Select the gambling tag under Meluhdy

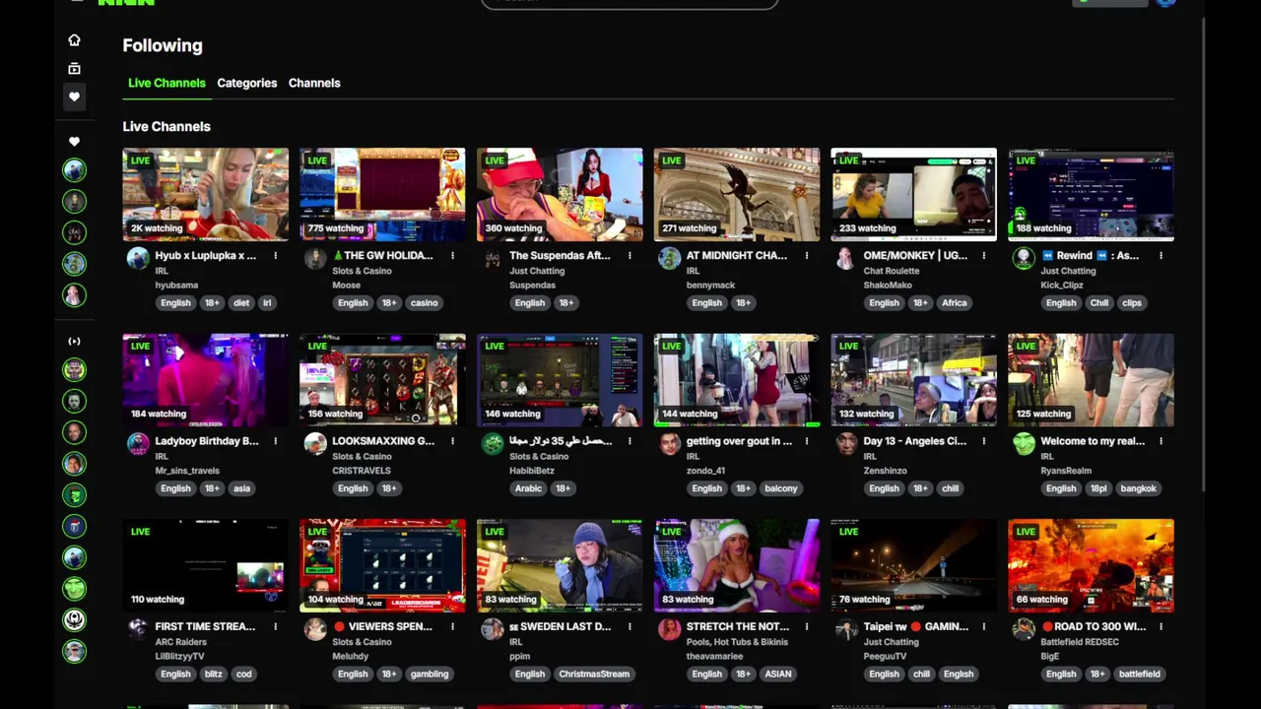coord(430,675)
